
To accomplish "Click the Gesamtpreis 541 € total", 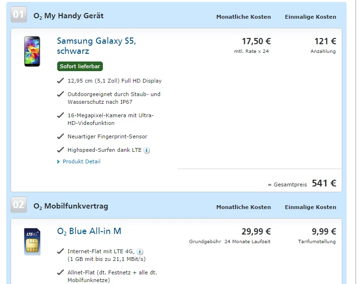I will 324,183.
